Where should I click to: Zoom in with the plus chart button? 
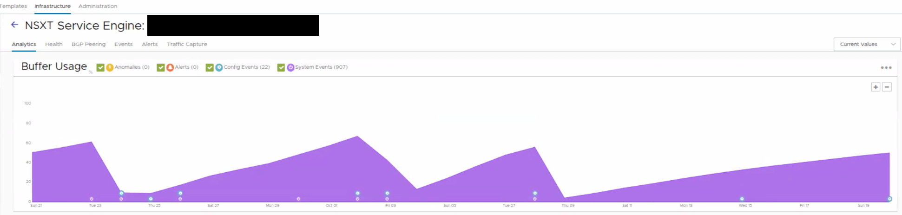(x=876, y=87)
